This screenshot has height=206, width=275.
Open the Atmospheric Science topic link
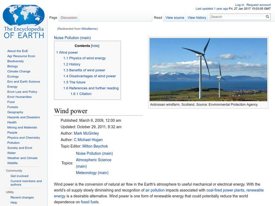93,160
